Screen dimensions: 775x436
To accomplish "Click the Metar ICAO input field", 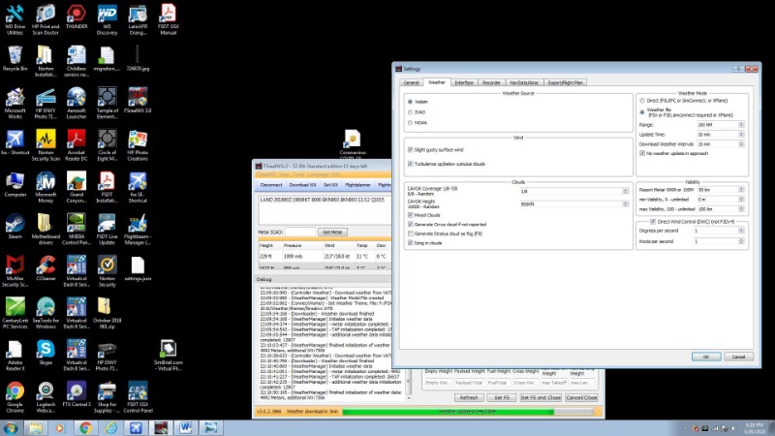I will [300, 232].
